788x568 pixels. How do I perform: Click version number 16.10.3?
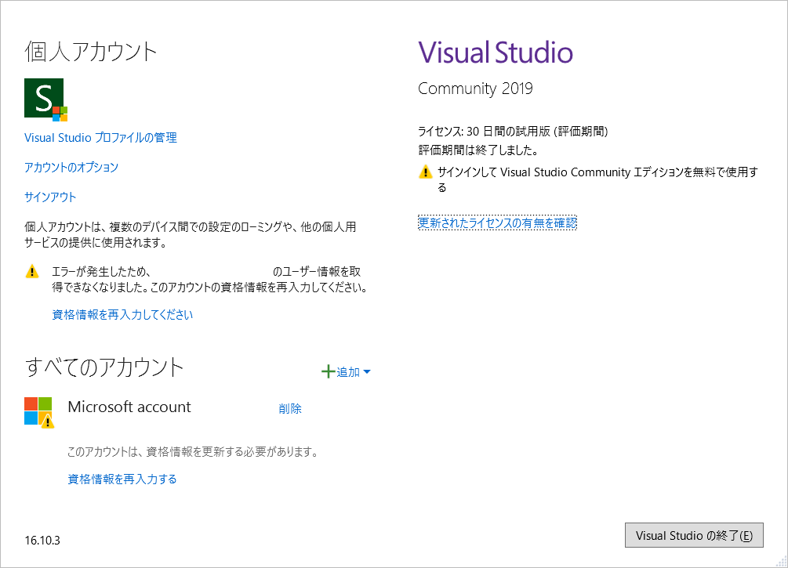[42, 541]
